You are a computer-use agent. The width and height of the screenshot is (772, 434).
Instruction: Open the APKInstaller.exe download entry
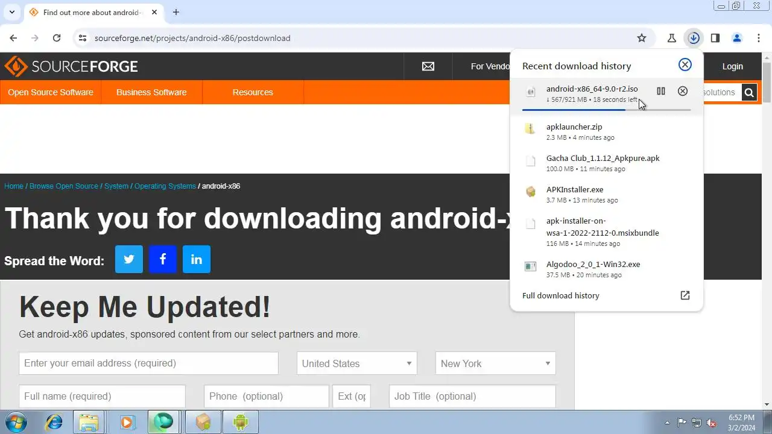pyautogui.click(x=607, y=195)
